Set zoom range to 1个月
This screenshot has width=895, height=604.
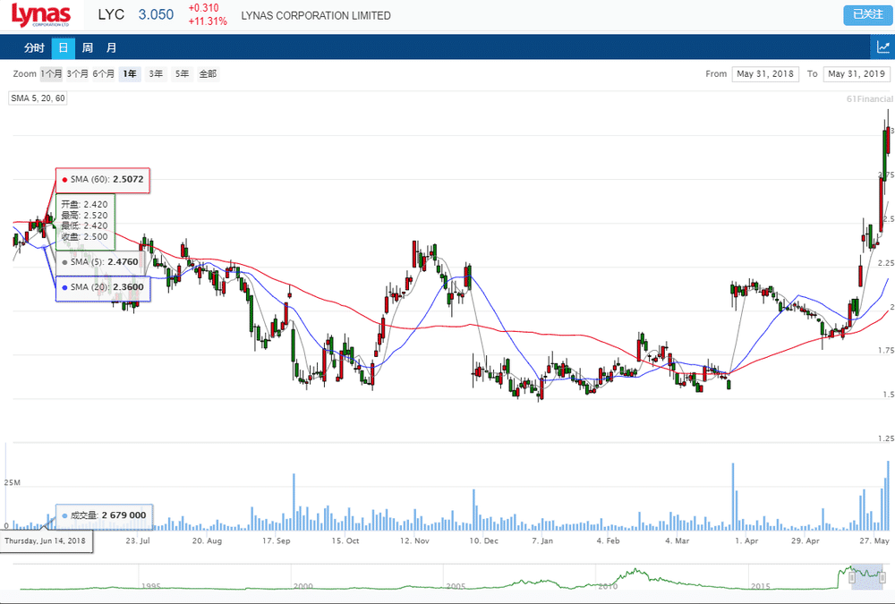(x=51, y=73)
